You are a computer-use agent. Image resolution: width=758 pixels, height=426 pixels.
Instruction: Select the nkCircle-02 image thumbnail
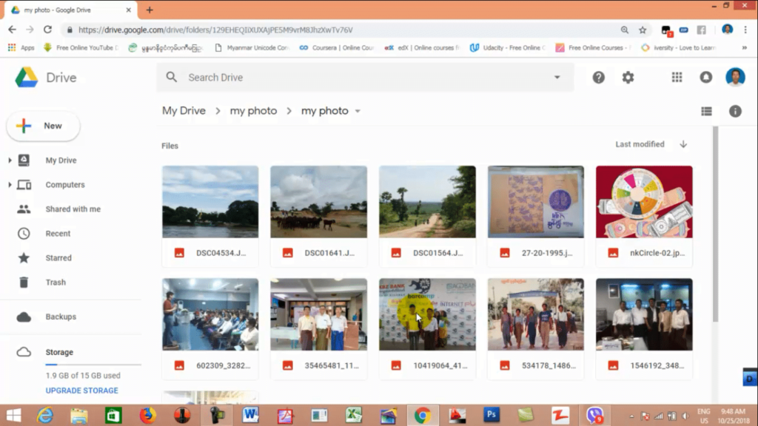[644, 202]
